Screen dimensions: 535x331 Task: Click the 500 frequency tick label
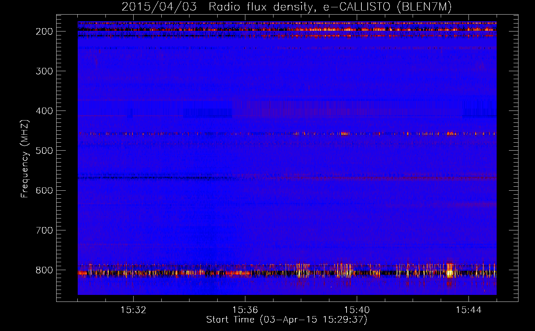44,151
